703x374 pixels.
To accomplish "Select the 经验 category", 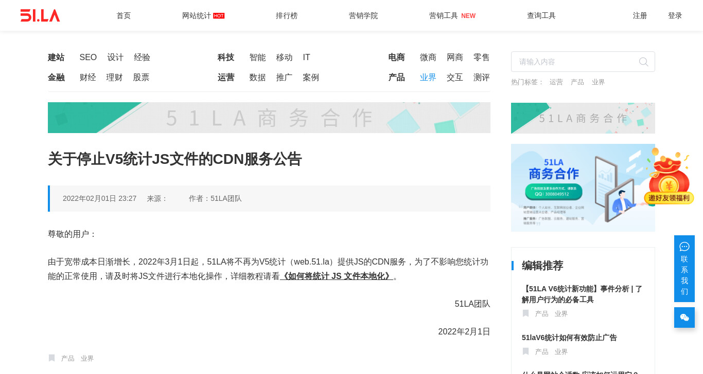I will (142, 58).
